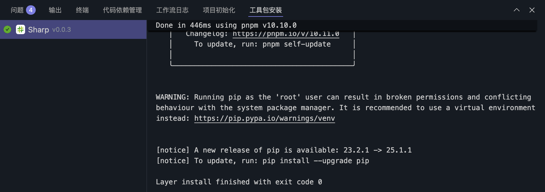Viewport: 545px width, 192px height.
Task: Click the green success checkmark beside Sharp
Action: [x=7, y=29]
